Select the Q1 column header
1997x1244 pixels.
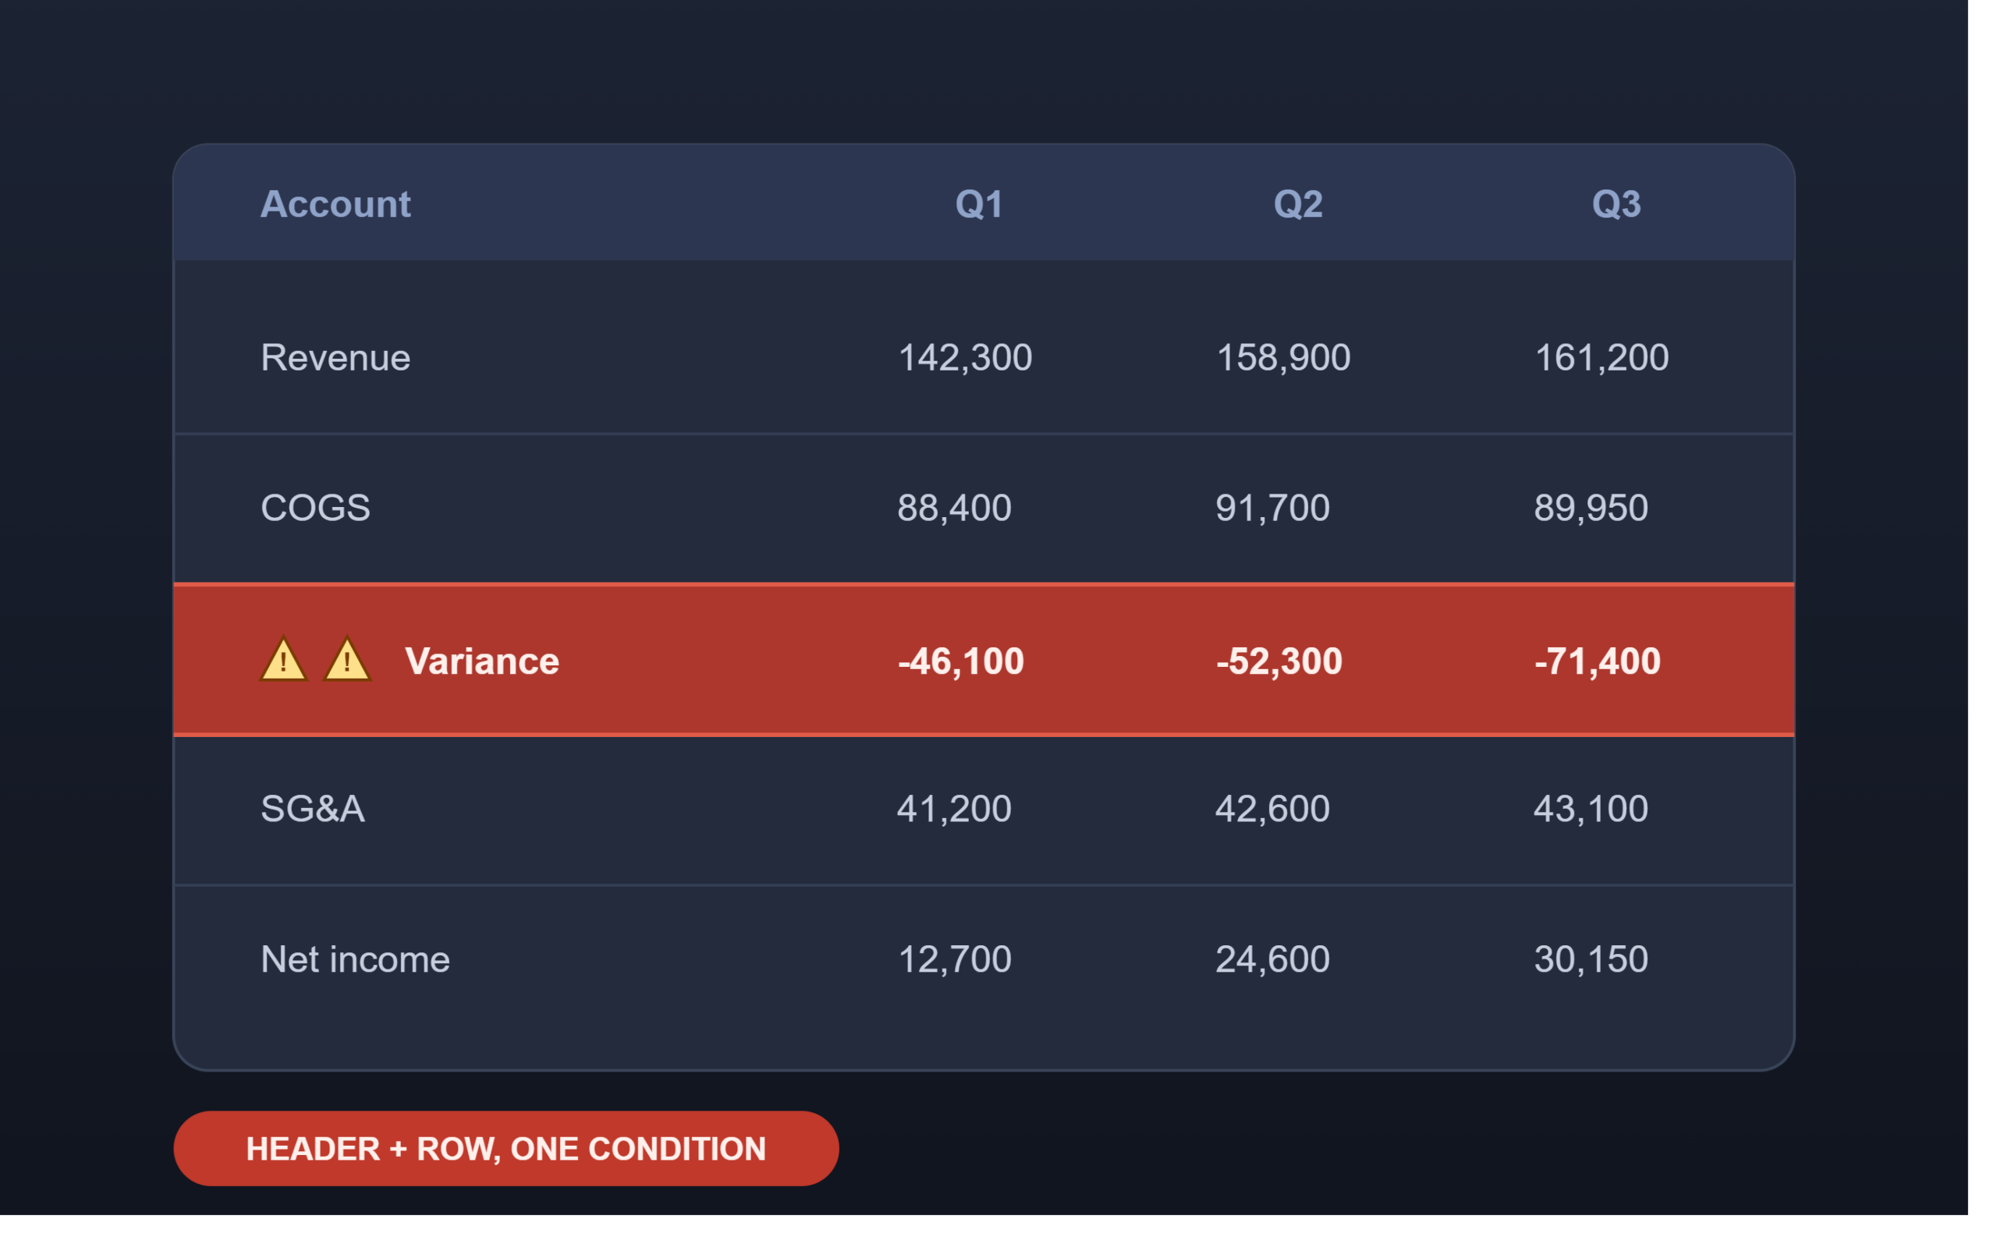pyautogui.click(x=979, y=204)
